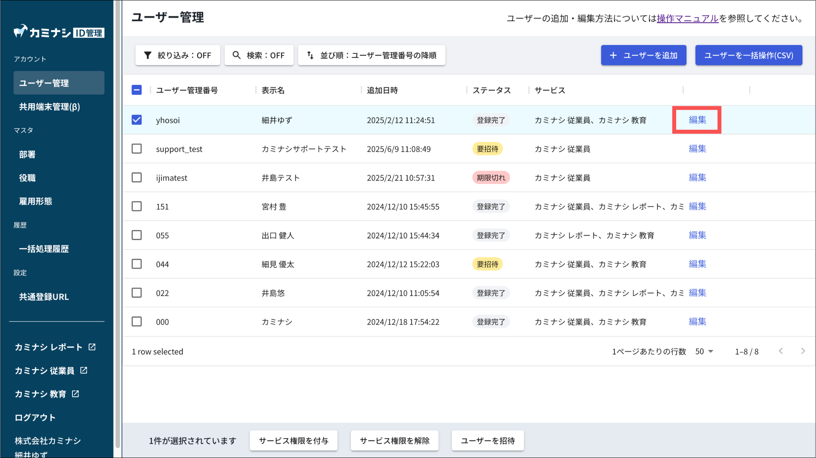816x458 pixels.
Task: Click the search magnifier icon
Action: click(237, 55)
